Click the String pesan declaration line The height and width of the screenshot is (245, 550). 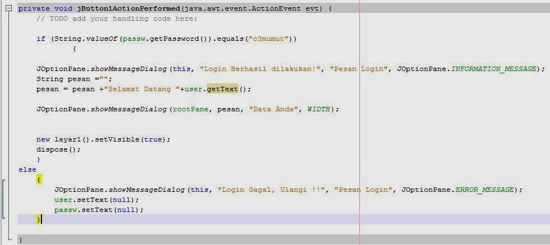74,79
